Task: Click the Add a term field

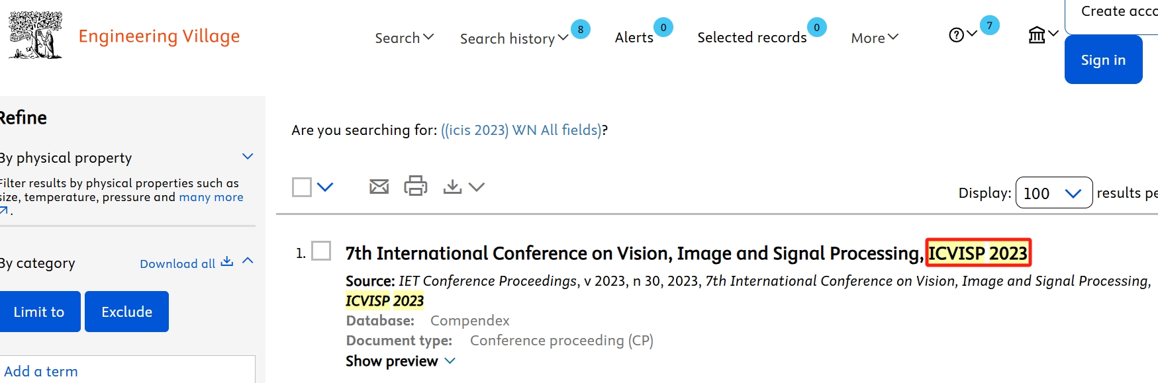Action: pyautogui.click(x=126, y=371)
